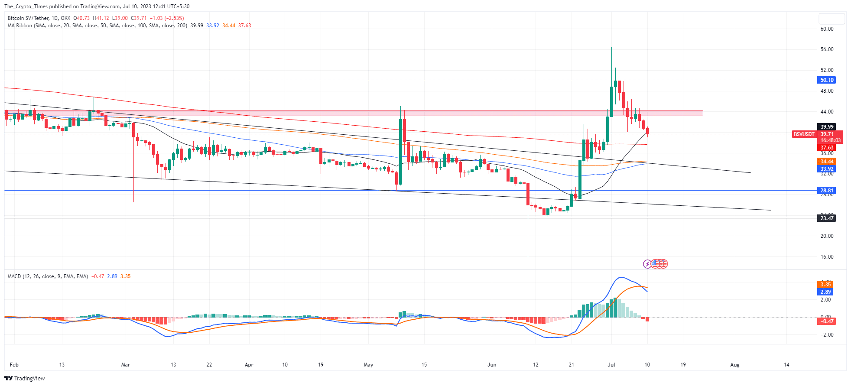Click the rightmost overlapping US flag event icon
Viewport: 851px width, 386px height.
[x=664, y=264]
